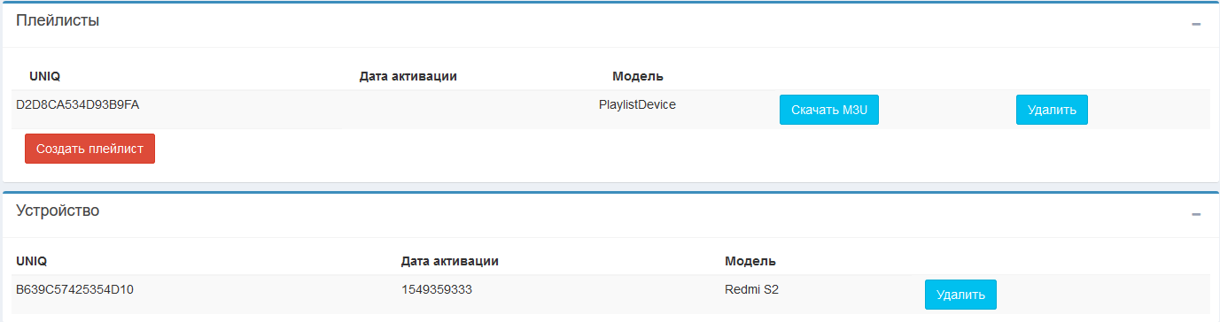1220x322 pixels.
Task: Select the device UNIQ B639C57425354D10
Action: coord(74,288)
